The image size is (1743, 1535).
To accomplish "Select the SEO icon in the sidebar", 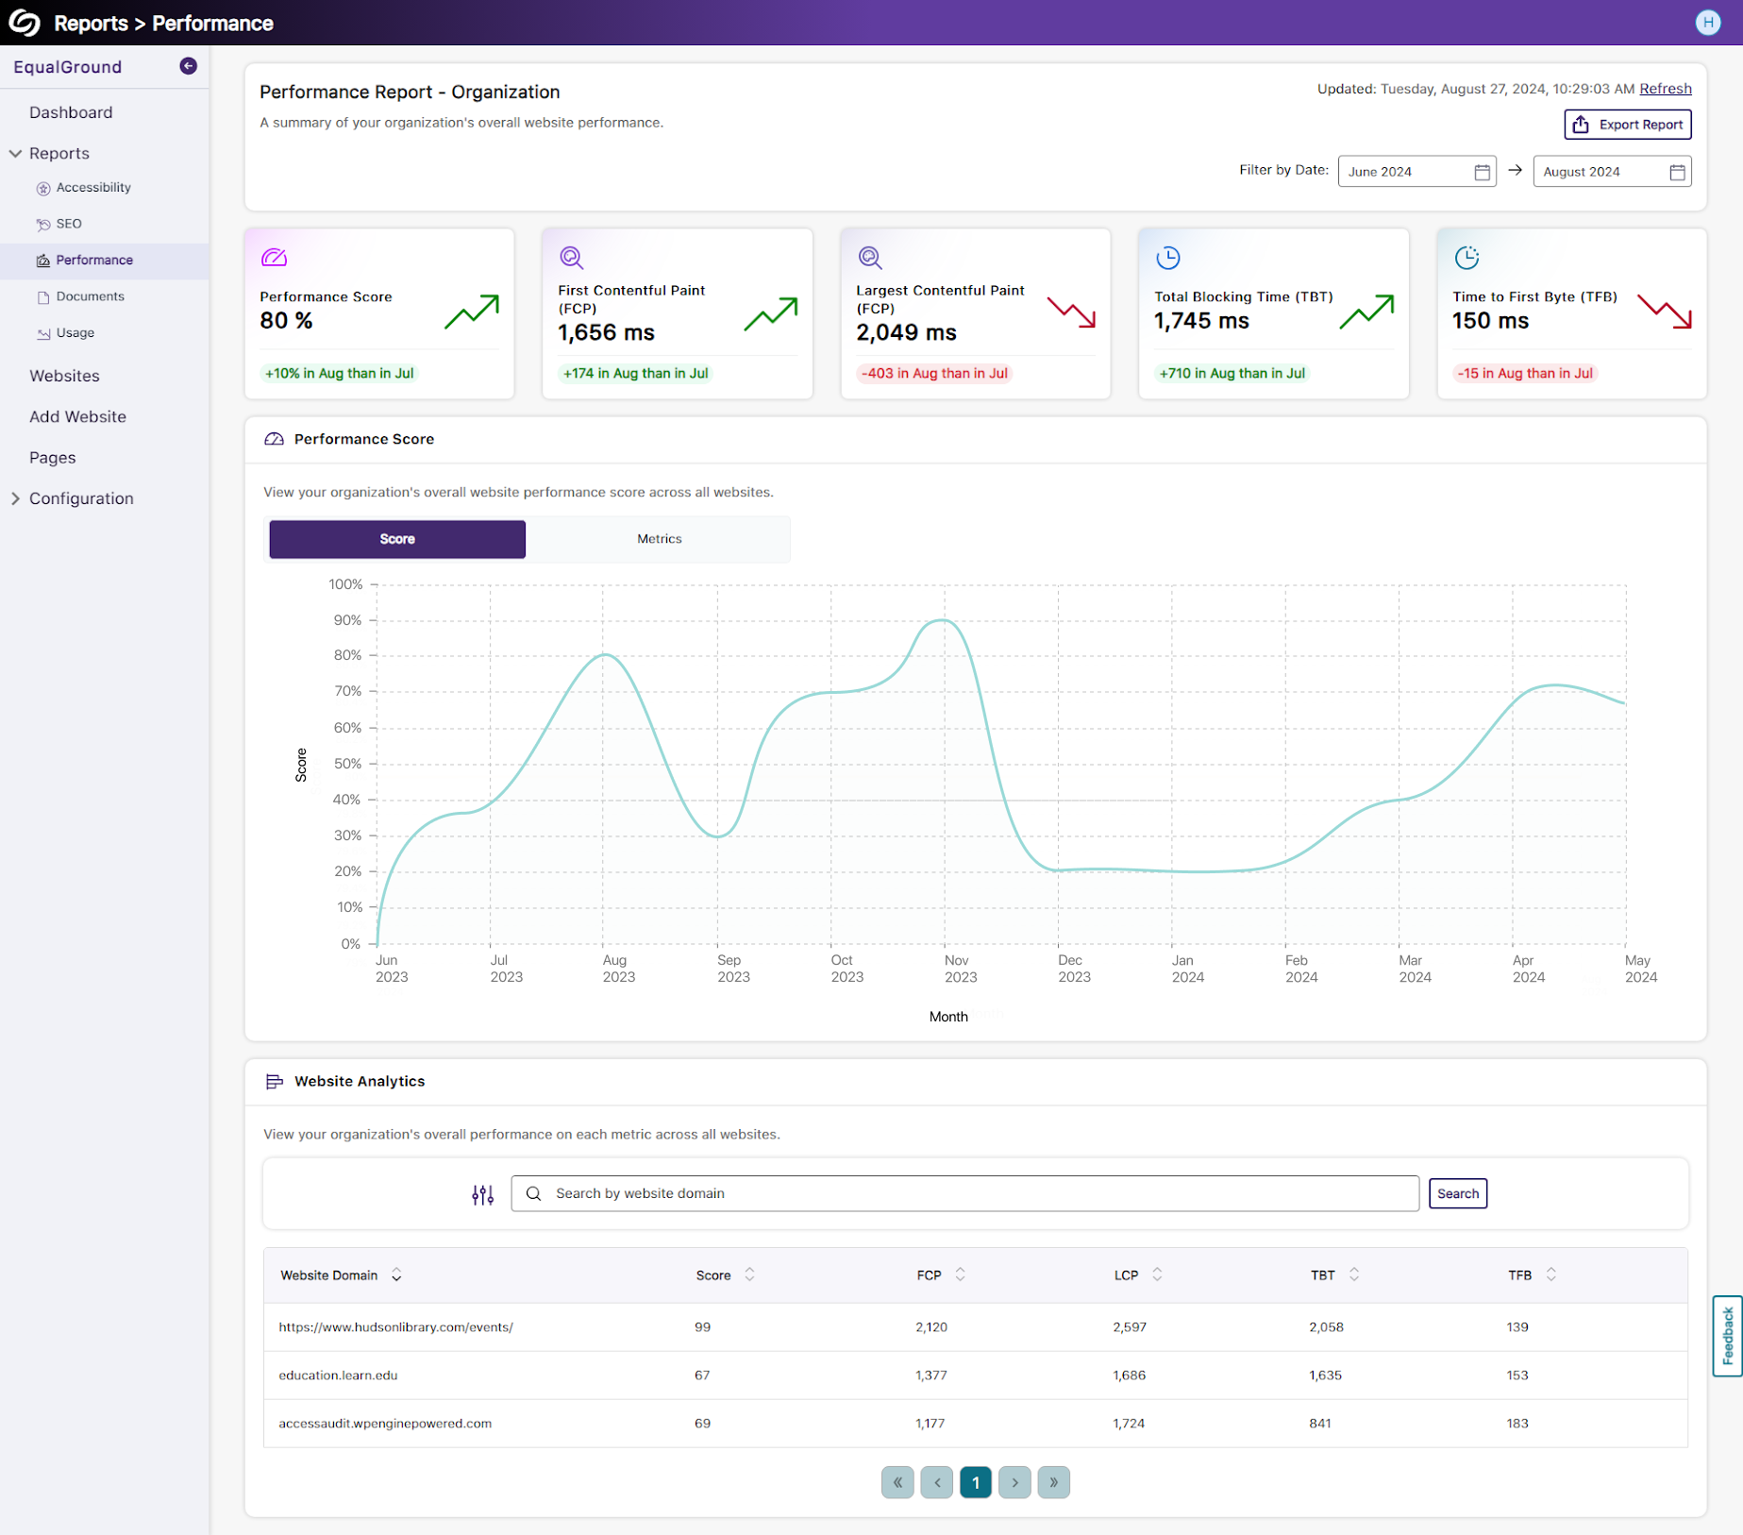I will pyautogui.click(x=43, y=224).
